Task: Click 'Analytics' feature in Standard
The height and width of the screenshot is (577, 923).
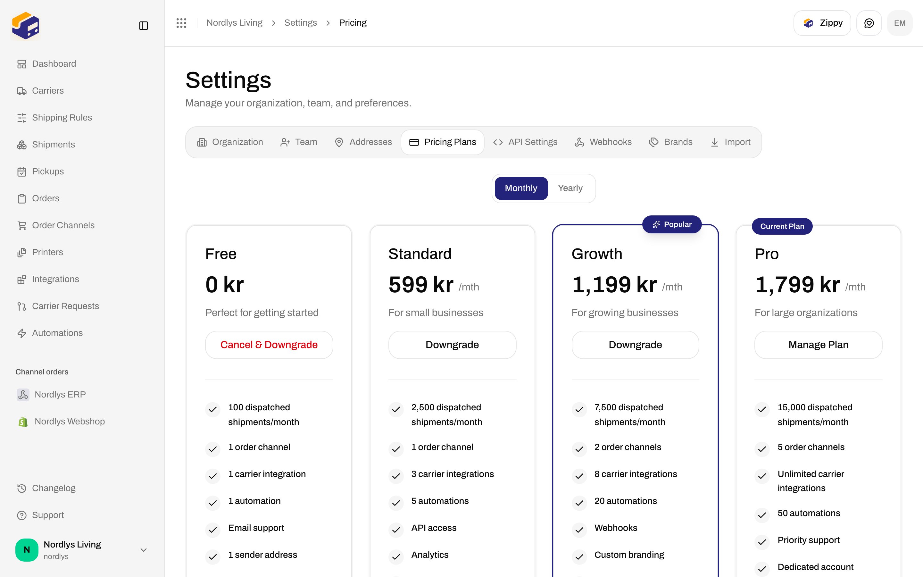Action: click(x=429, y=555)
